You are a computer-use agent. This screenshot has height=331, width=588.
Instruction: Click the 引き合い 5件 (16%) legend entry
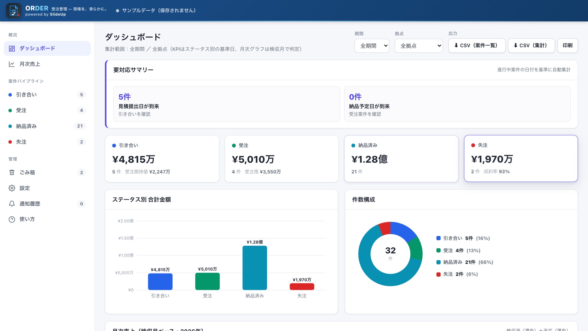click(x=463, y=238)
